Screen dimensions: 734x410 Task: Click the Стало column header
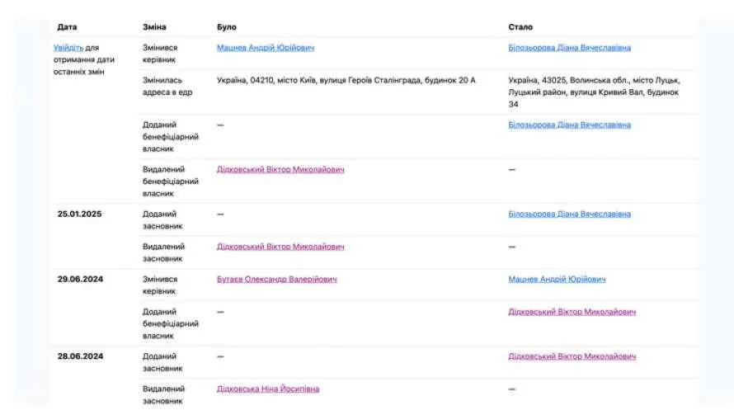click(520, 27)
